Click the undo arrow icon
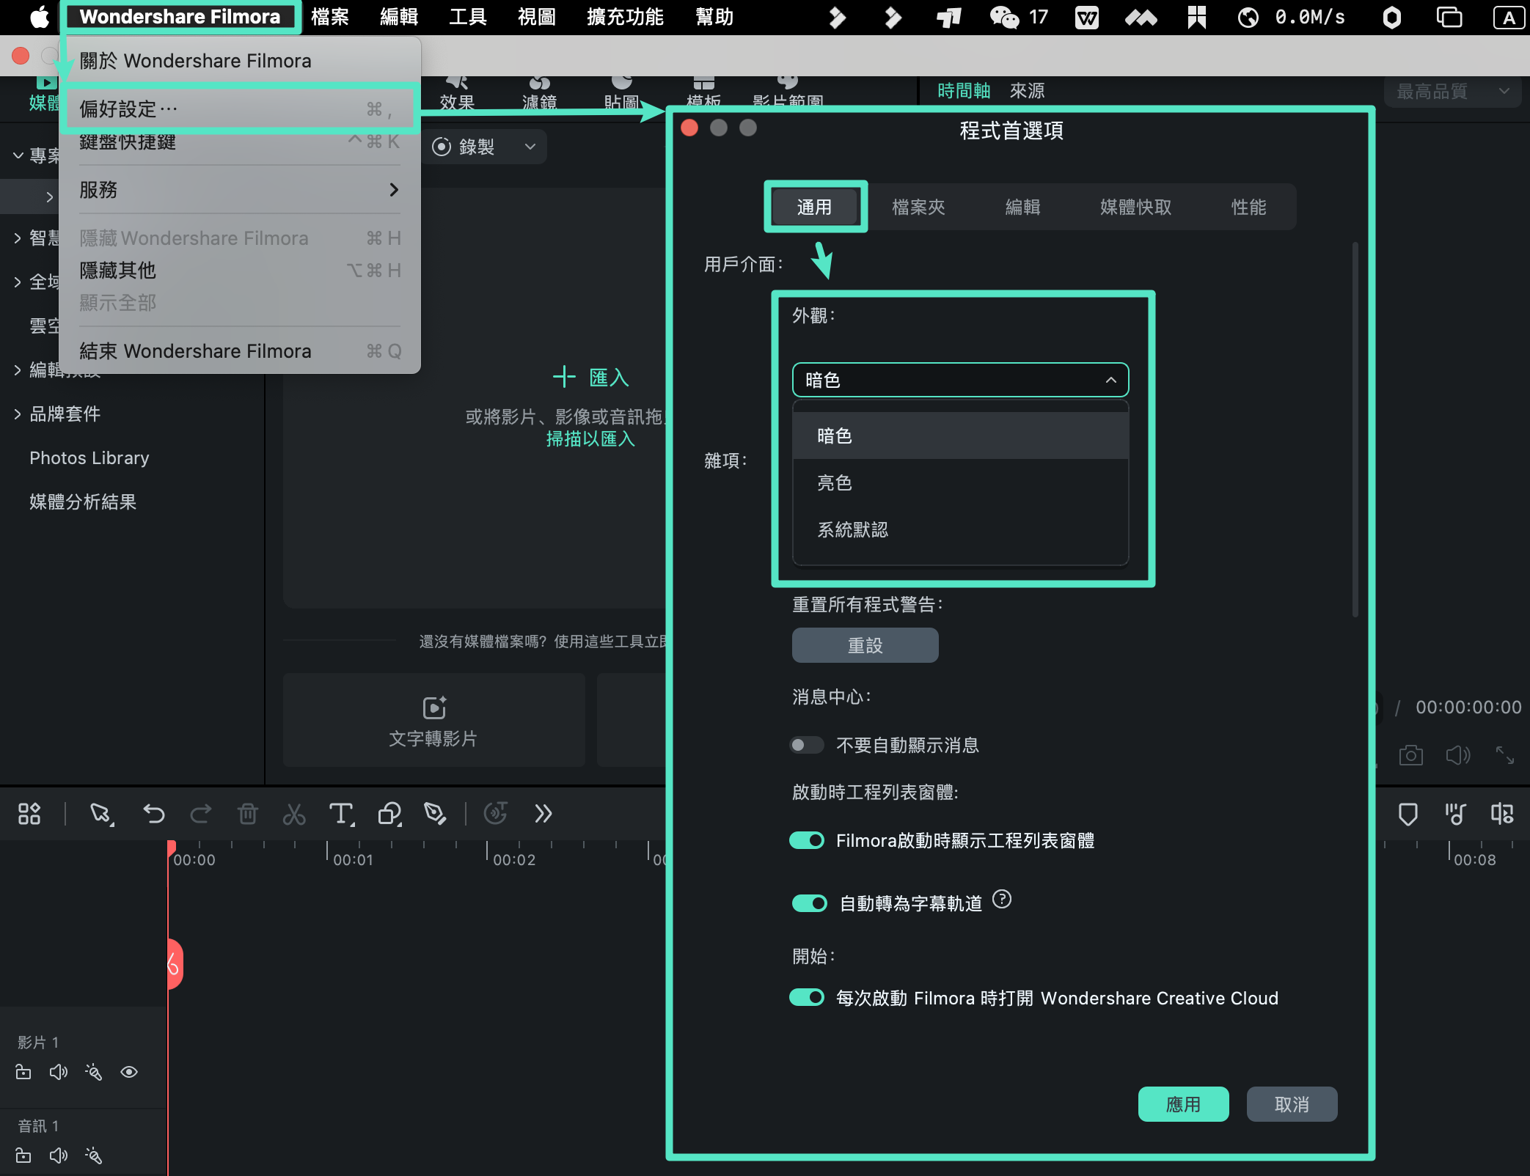The height and width of the screenshot is (1176, 1530). click(x=153, y=814)
